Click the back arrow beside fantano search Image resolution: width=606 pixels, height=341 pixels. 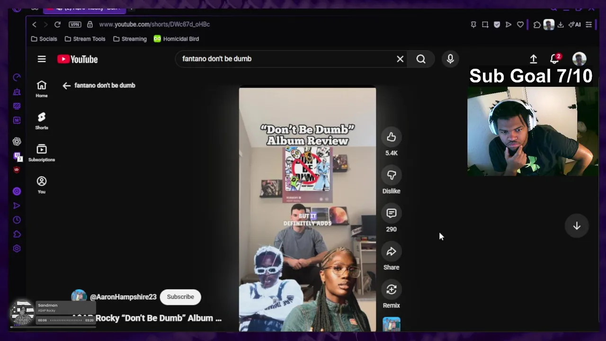pyautogui.click(x=66, y=86)
